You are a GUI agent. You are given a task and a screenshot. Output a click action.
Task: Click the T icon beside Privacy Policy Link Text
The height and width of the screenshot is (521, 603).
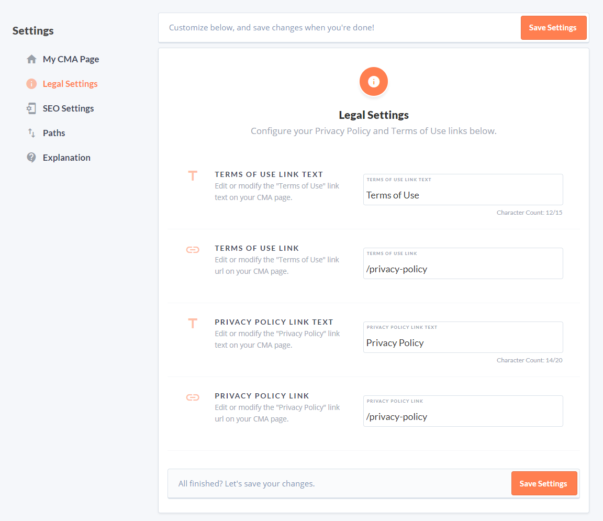(x=193, y=324)
